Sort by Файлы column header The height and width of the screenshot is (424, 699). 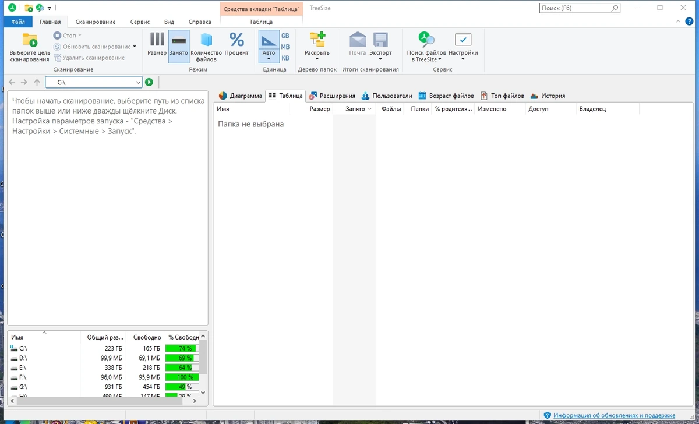390,109
